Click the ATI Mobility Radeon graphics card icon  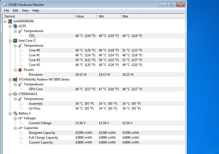pos(15,79)
